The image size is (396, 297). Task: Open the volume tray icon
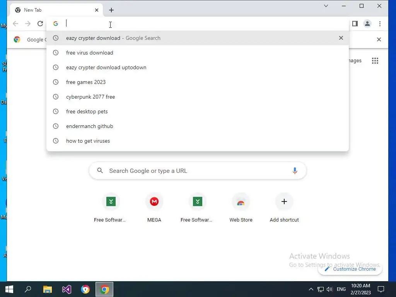coord(329,289)
